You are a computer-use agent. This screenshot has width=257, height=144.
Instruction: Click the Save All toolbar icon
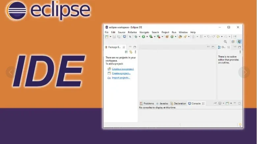119,37
